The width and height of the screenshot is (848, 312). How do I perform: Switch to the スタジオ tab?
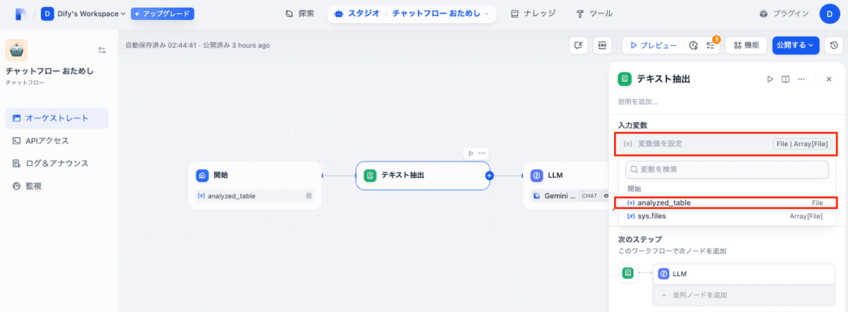coord(357,13)
